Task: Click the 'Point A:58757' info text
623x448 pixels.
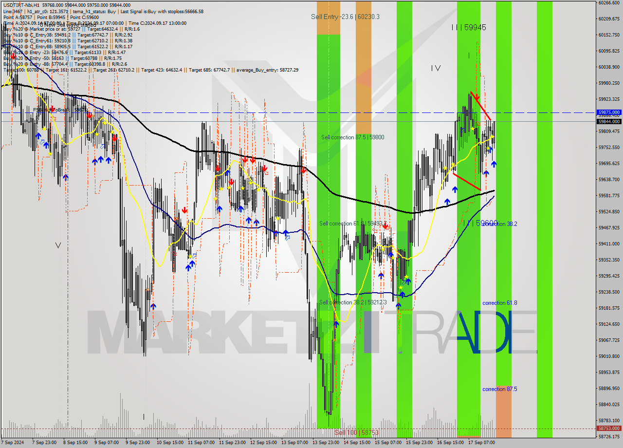Action: 17,17
